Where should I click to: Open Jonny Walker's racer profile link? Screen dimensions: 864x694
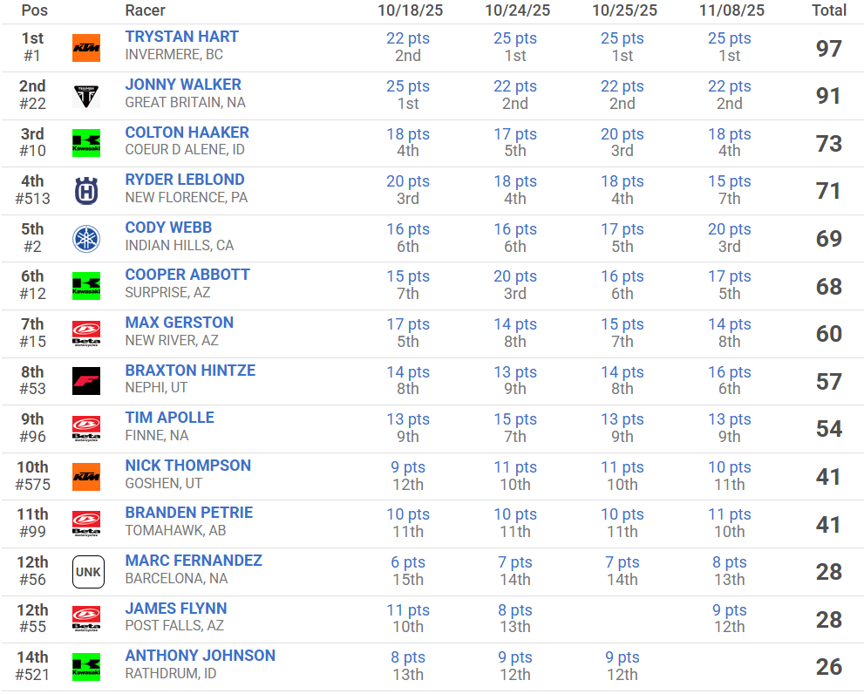pyautogui.click(x=183, y=85)
